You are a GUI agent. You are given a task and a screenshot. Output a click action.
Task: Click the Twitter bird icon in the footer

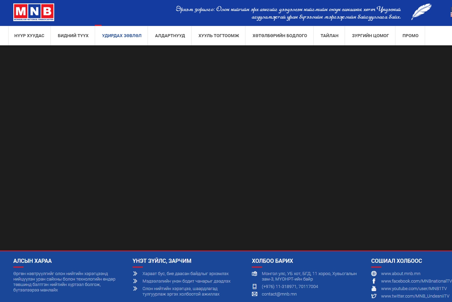374,296
